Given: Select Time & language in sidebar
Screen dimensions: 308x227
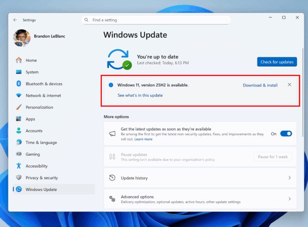Looking at the screenshot, I should 41,143.
